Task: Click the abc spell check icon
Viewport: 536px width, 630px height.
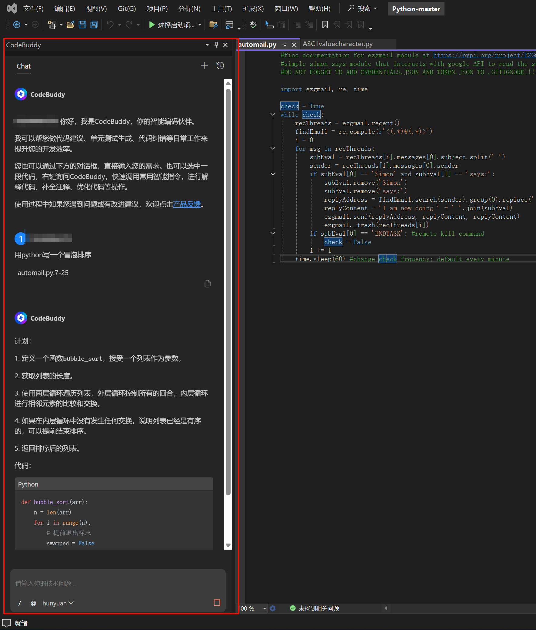Action: [x=253, y=25]
